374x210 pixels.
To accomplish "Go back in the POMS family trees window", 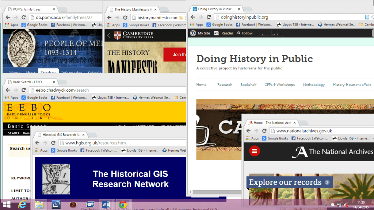I will (x=8, y=18).
